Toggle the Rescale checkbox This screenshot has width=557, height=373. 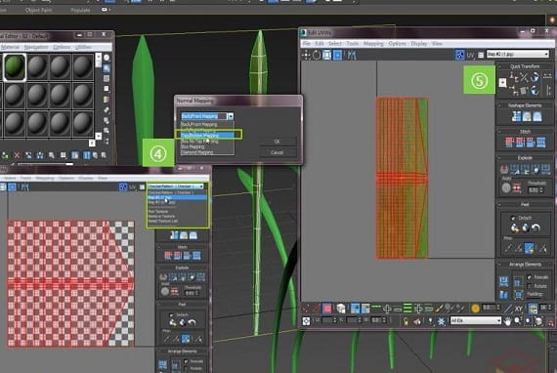coord(530,277)
